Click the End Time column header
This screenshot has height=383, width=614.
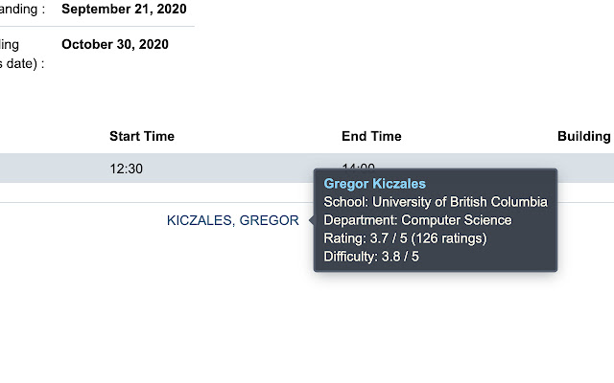pos(371,137)
